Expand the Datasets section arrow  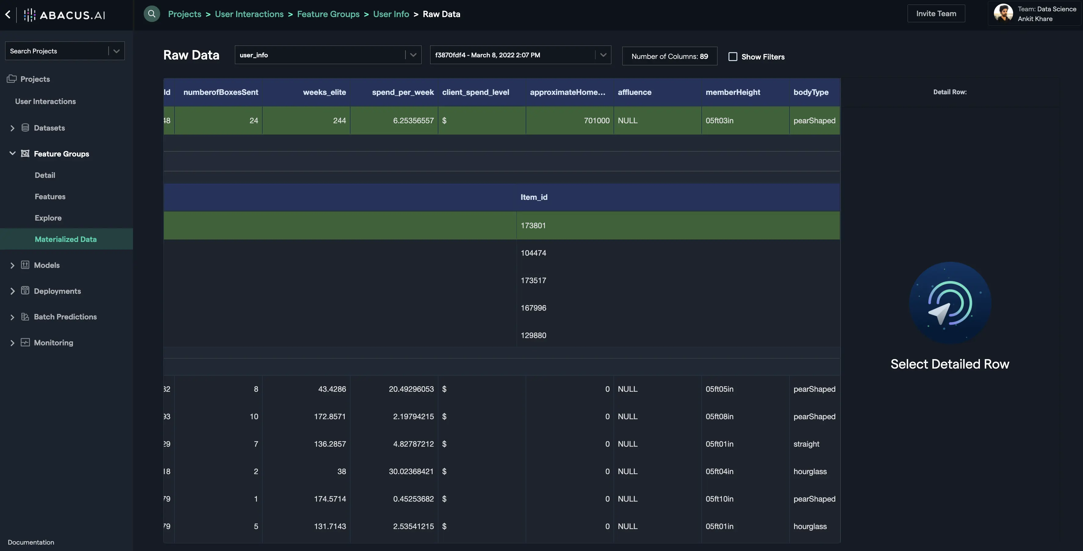click(x=12, y=128)
